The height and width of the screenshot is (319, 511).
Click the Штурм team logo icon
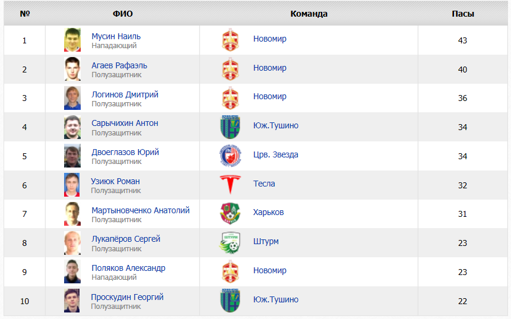point(230,242)
